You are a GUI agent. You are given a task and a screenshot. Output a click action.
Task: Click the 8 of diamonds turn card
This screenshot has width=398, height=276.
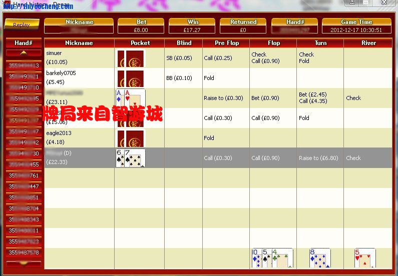coord(319,258)
